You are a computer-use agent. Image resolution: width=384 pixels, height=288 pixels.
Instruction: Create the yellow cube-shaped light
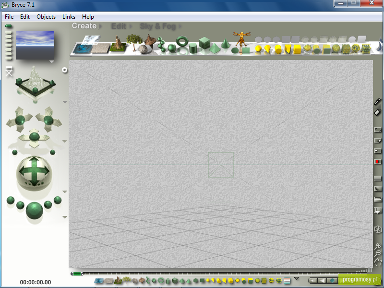pyautogui.click(x=297, y=49)
